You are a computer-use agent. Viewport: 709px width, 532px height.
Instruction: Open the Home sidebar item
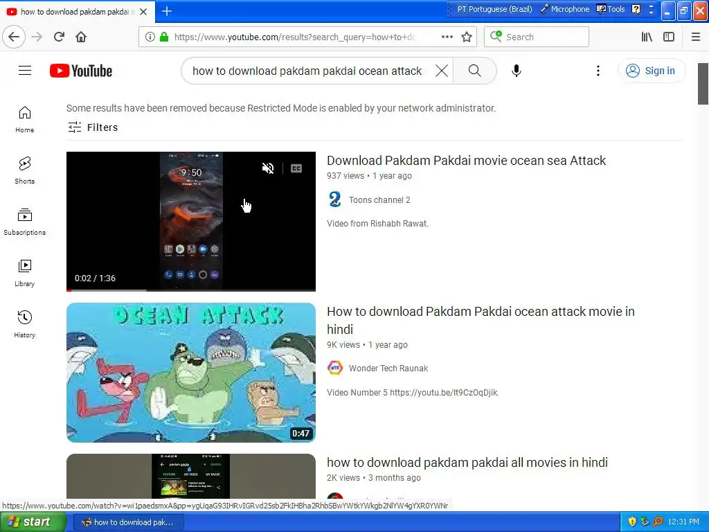pyautogui.click(x=25, y=119)
